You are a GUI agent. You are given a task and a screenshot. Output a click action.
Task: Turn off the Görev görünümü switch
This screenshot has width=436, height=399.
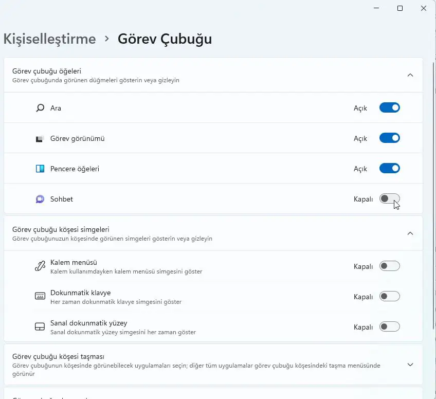389,138
